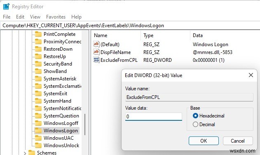Select the WindowsLogoff key label

tap(61, 123)
